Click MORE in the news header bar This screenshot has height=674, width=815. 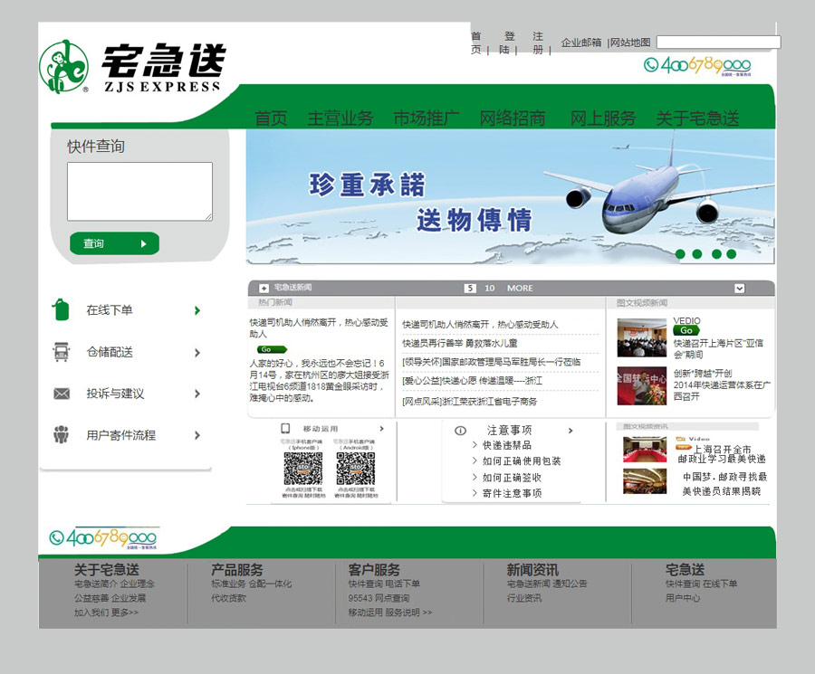coord(520,289)
